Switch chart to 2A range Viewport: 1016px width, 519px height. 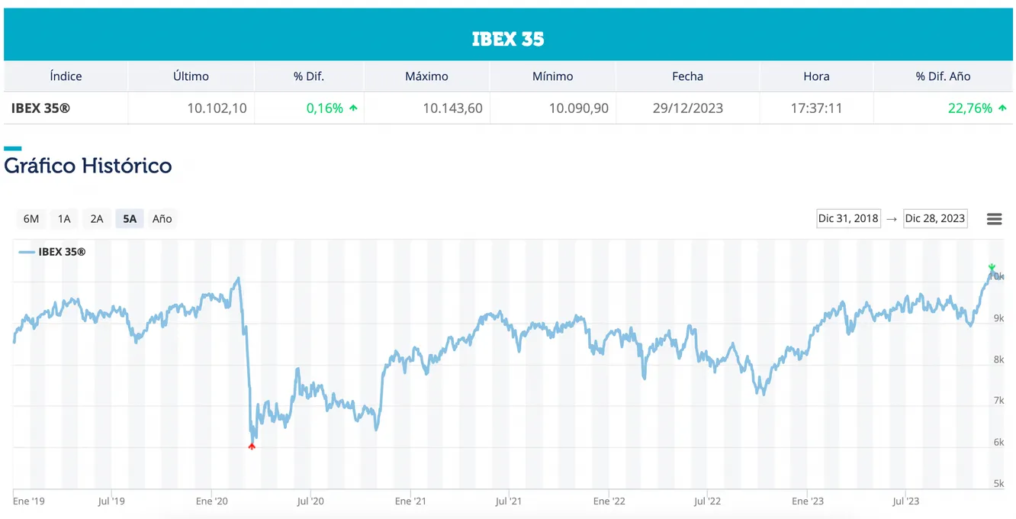(97, 219)
